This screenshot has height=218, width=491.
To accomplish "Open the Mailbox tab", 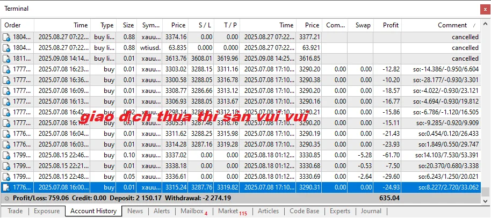I will click(194, 211).
